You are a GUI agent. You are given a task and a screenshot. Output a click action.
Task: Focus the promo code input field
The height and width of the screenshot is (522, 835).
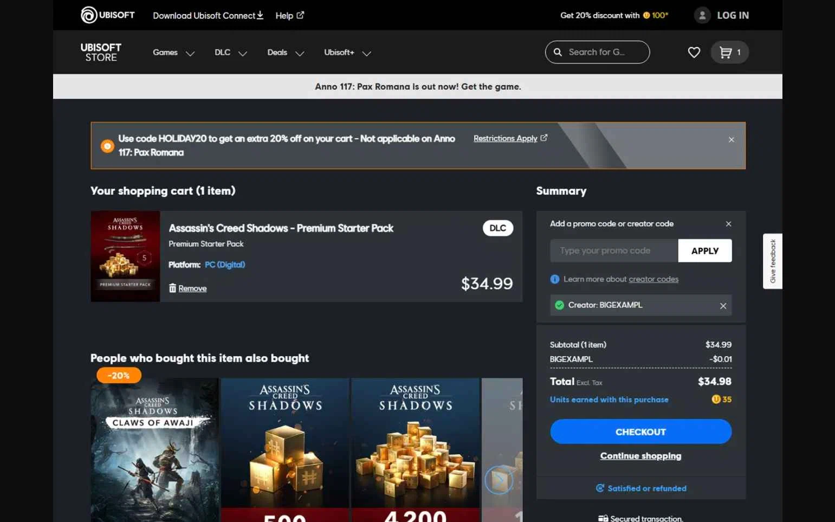614,250
